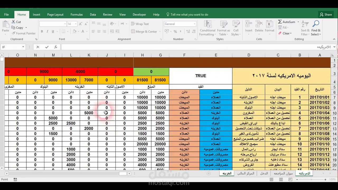Toggle Italic formatting
Image resolution: width=338 pixels, height=190 pixels.
pyautogui.click(x=47, y=31)
